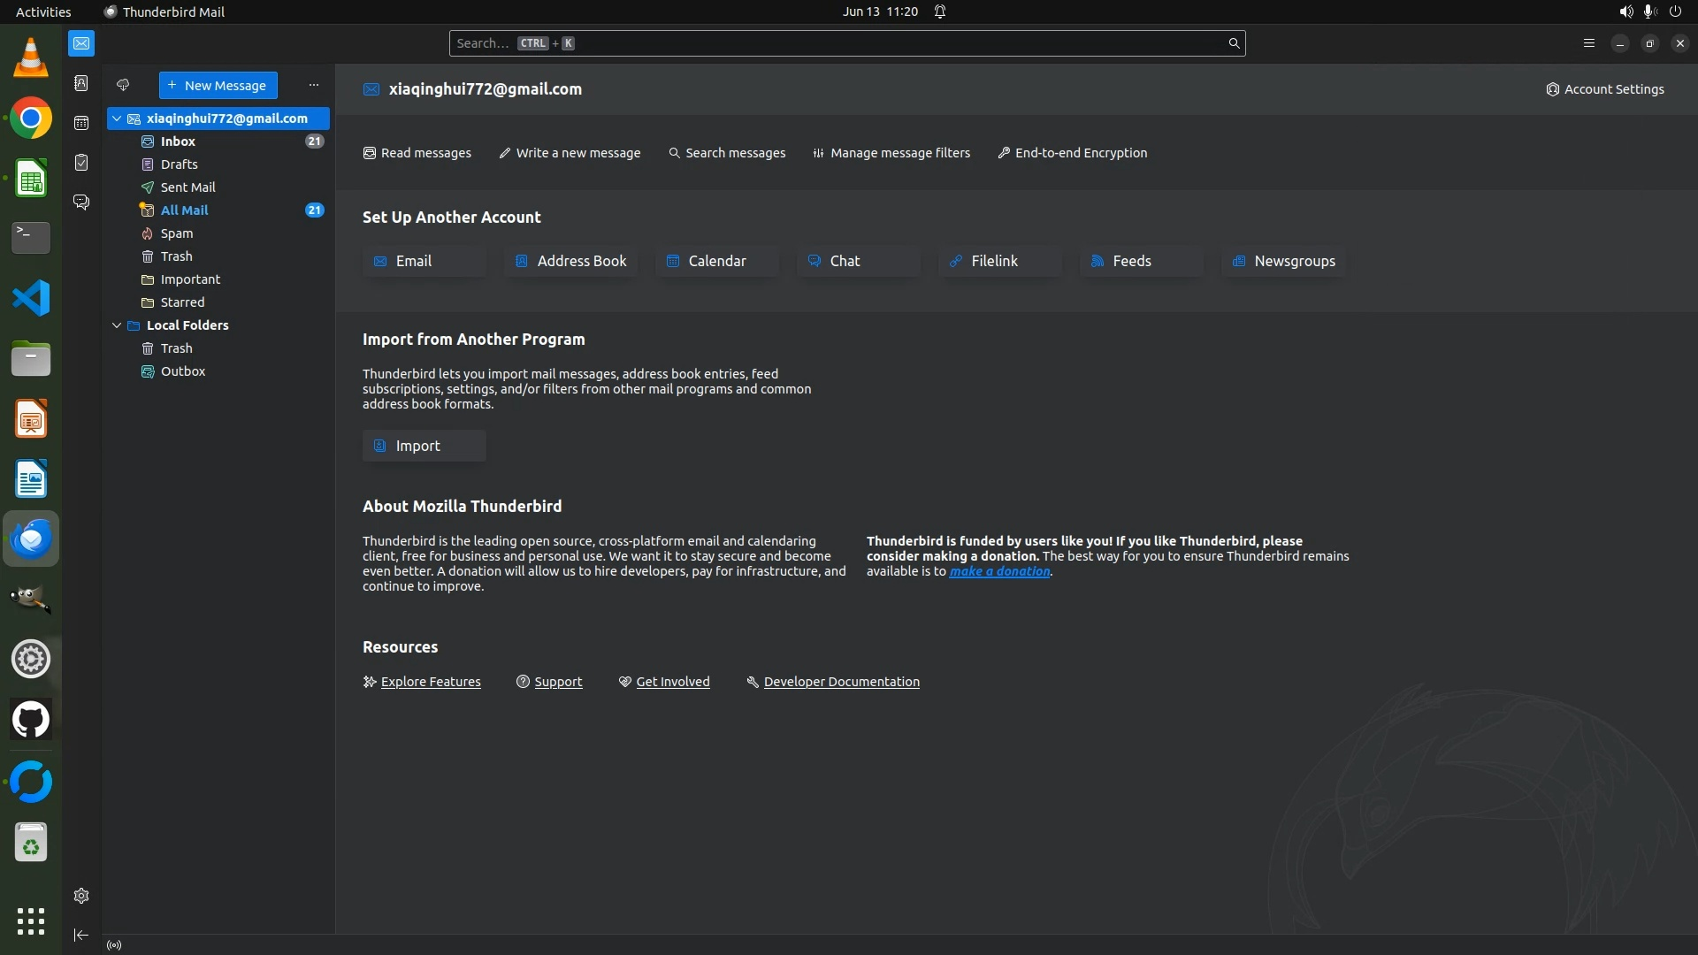The image size is (1698, 955).
Task: Follow the make a donation link
Action: pyautogui.click(x=999, y=571)
